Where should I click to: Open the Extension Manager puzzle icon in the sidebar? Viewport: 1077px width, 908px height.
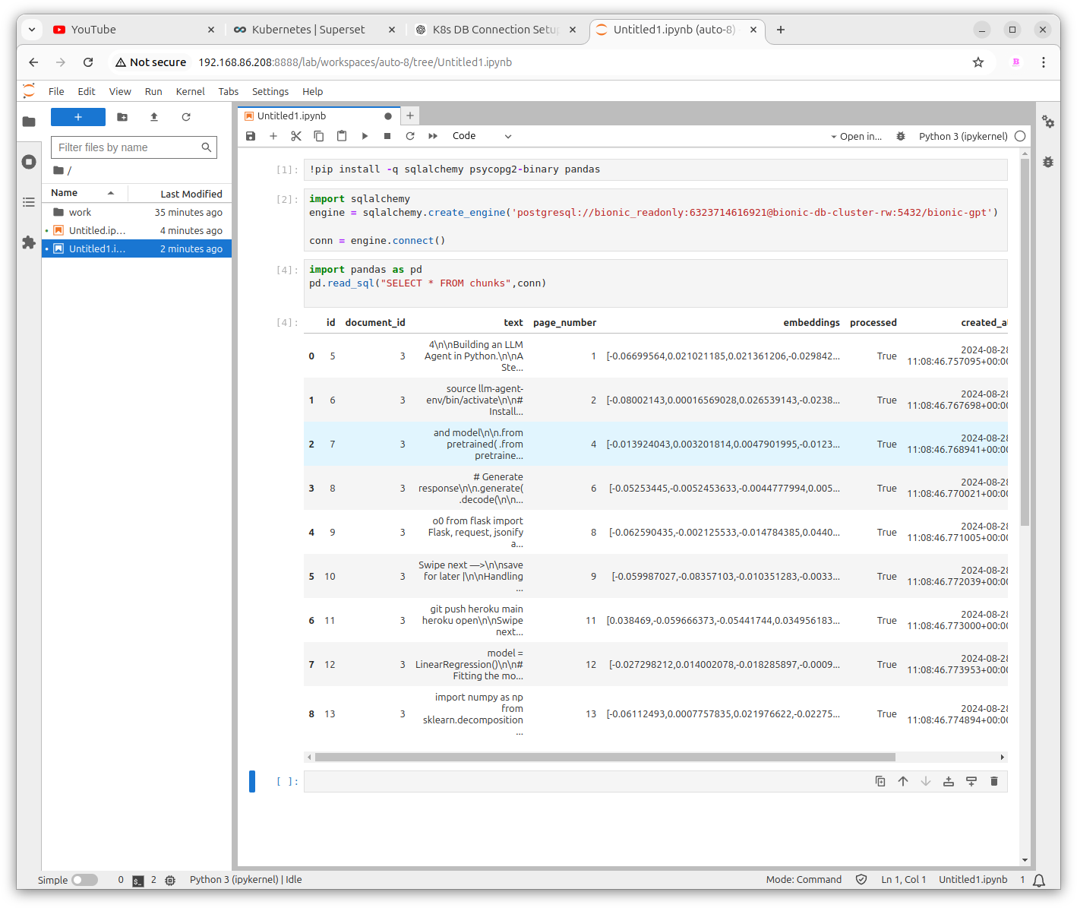pyautogui.click(x=29, y=242)
